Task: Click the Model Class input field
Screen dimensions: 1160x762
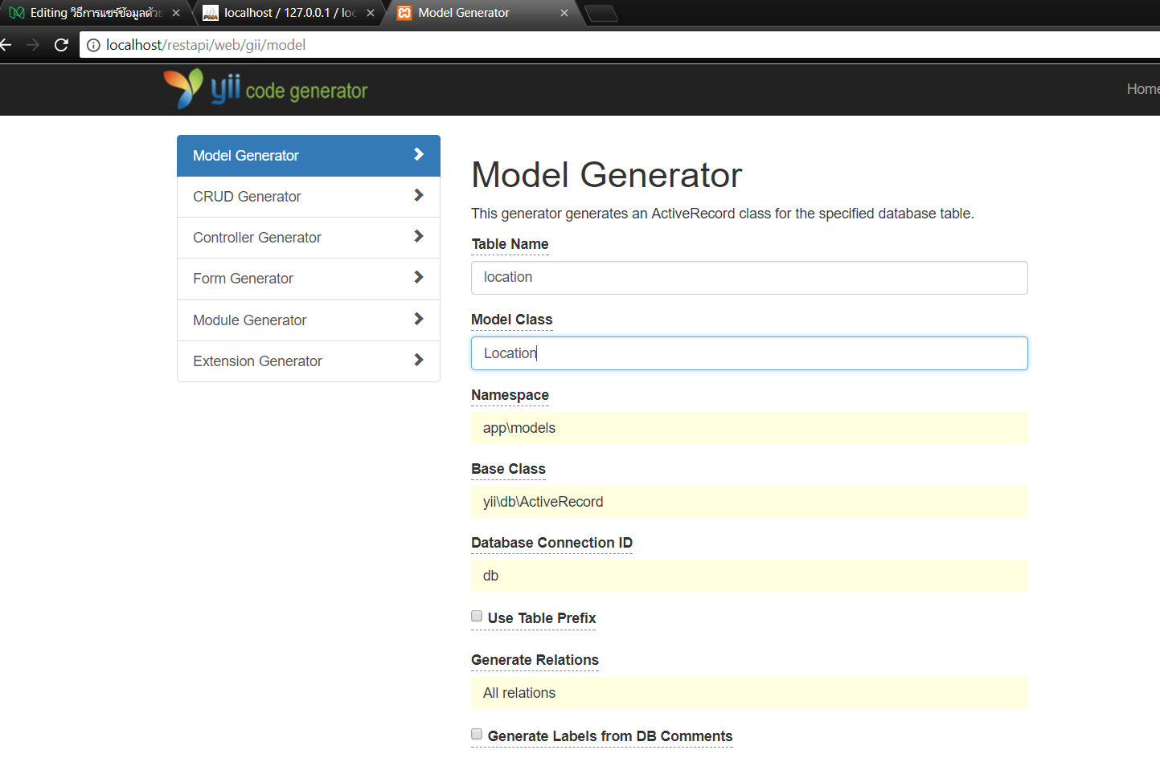Action: pyautogui.click(x=749, y=353)
